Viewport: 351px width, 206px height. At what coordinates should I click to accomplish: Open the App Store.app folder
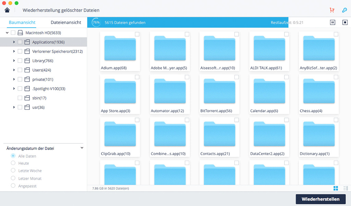pos(120,94)
